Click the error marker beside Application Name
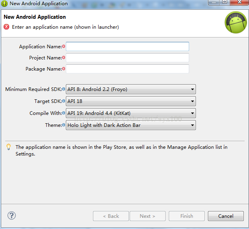 point(64,46)
